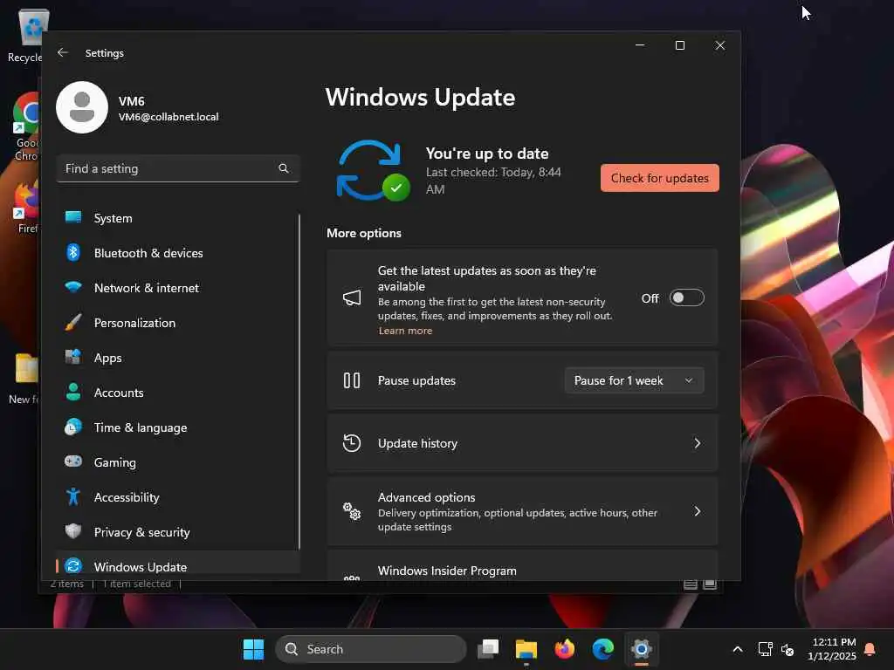Click the You're up to date heading
The height and width of the screenshot is (670, 894).
pos(487,154)
